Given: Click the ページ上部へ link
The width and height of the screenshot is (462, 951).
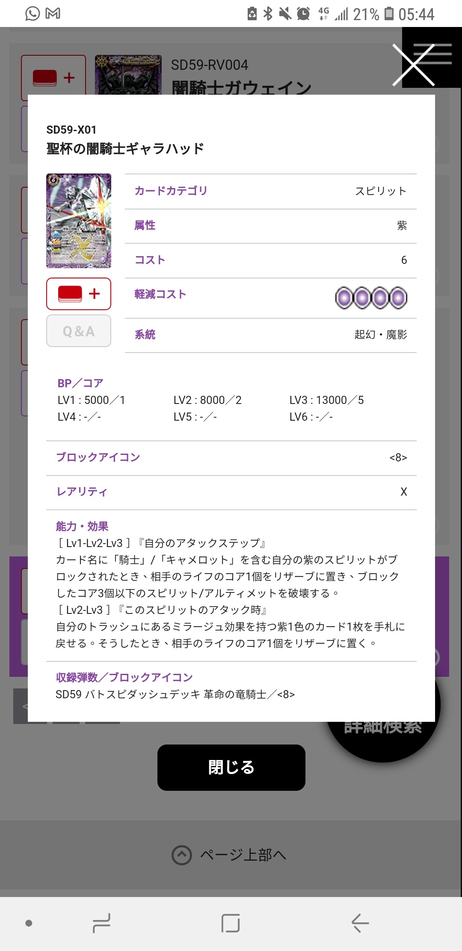Looking at the screenshot, I should pyautogui.click(x=243, y=855).
